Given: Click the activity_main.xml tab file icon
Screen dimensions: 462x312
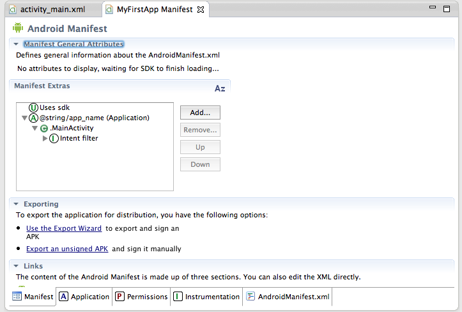Looking at the screenshot, I should [x=13, y=10].
